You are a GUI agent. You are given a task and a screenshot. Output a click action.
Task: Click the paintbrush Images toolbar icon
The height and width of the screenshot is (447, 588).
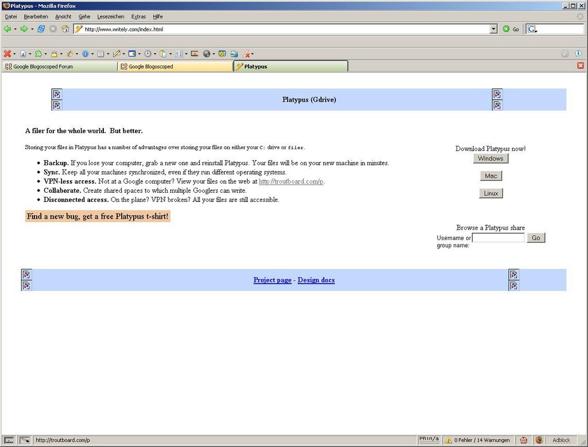(x=69, y=54)
